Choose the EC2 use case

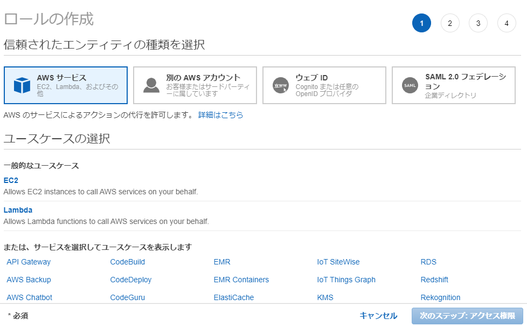pyautogui.click(x=11, y=180)
